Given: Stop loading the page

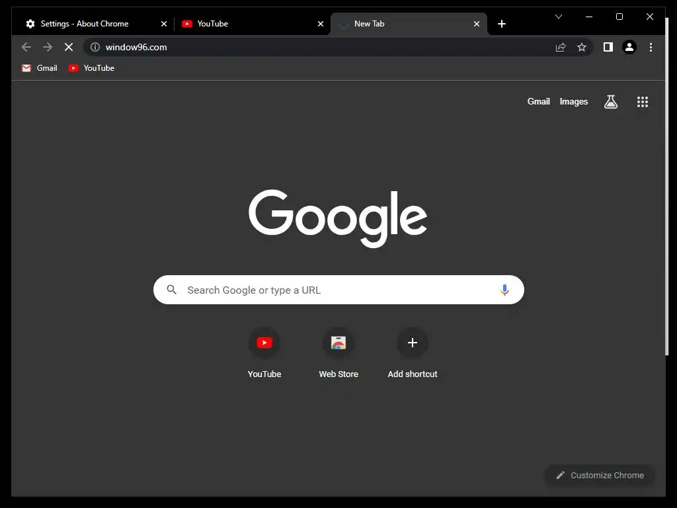Looking at the screenshot, I should point(69,47).
